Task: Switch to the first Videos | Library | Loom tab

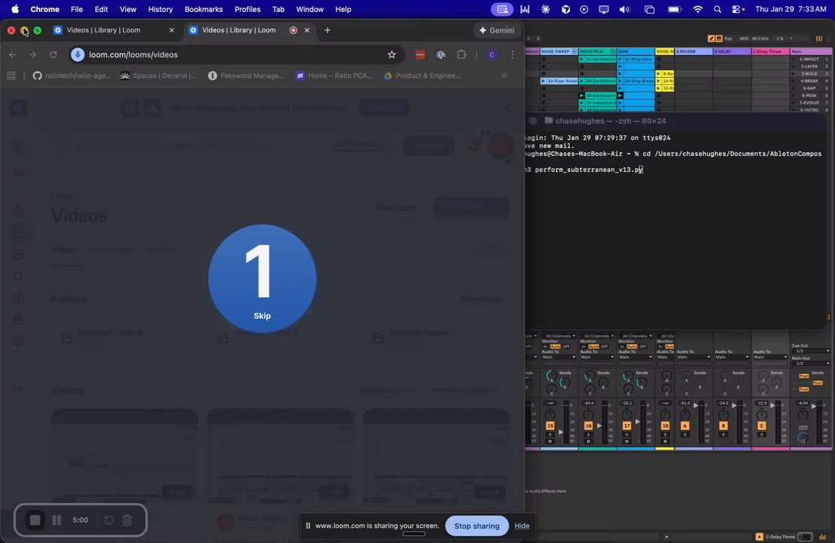Action: [x=113, y=30]
